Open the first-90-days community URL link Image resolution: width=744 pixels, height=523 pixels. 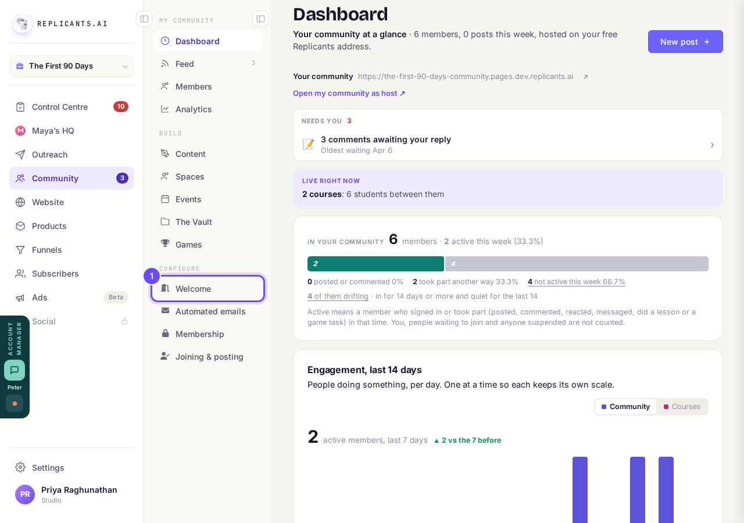coord(466,77)
